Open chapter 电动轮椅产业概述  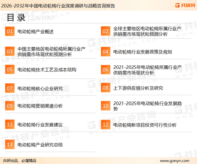point(35,32)
